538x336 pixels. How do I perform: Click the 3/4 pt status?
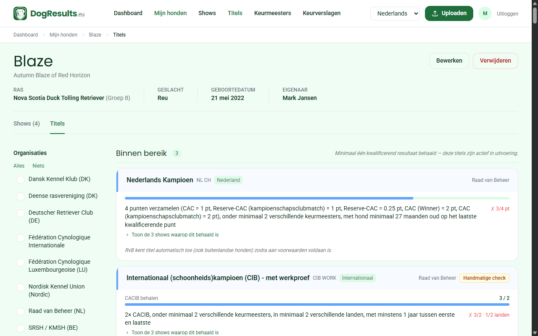tap(500, 209)
